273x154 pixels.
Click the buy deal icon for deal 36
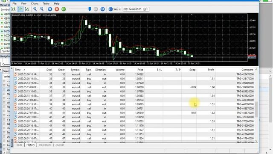coord(15,92)
